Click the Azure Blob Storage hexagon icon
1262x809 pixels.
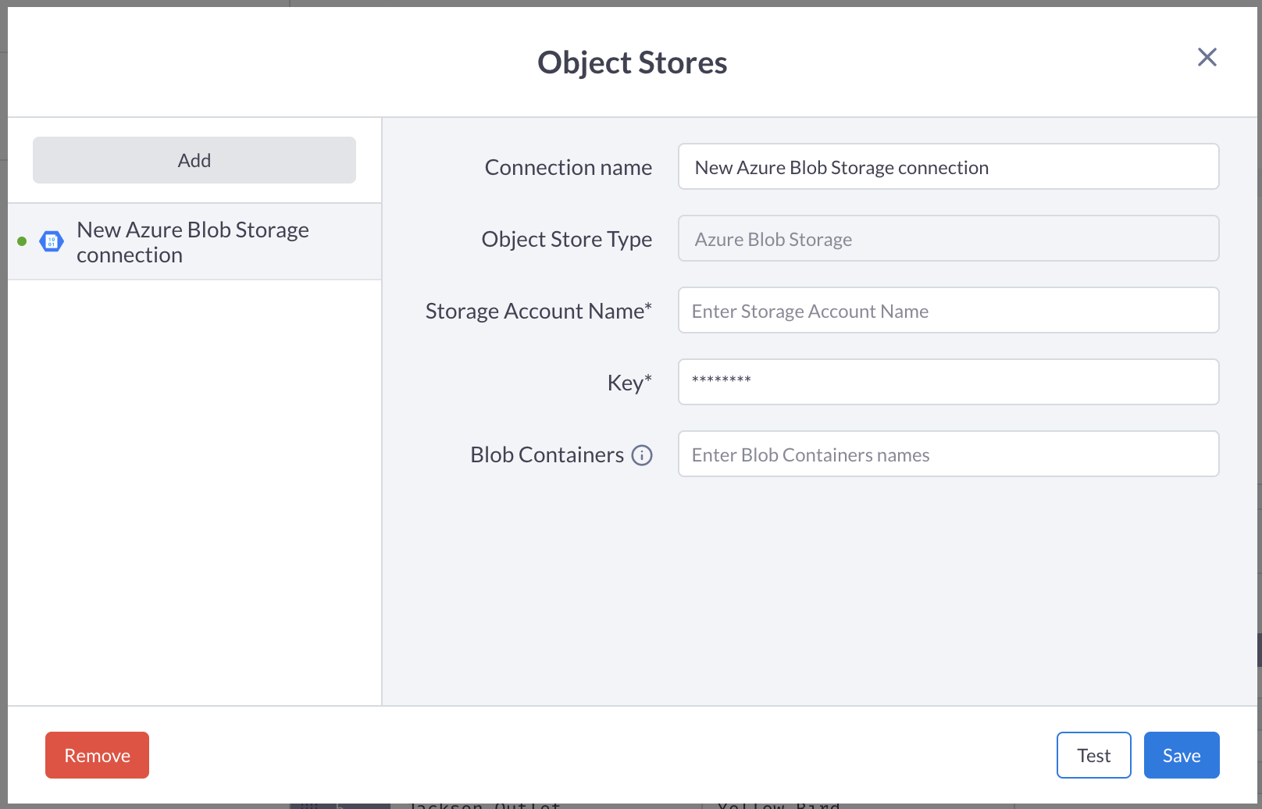click(52, 242)
